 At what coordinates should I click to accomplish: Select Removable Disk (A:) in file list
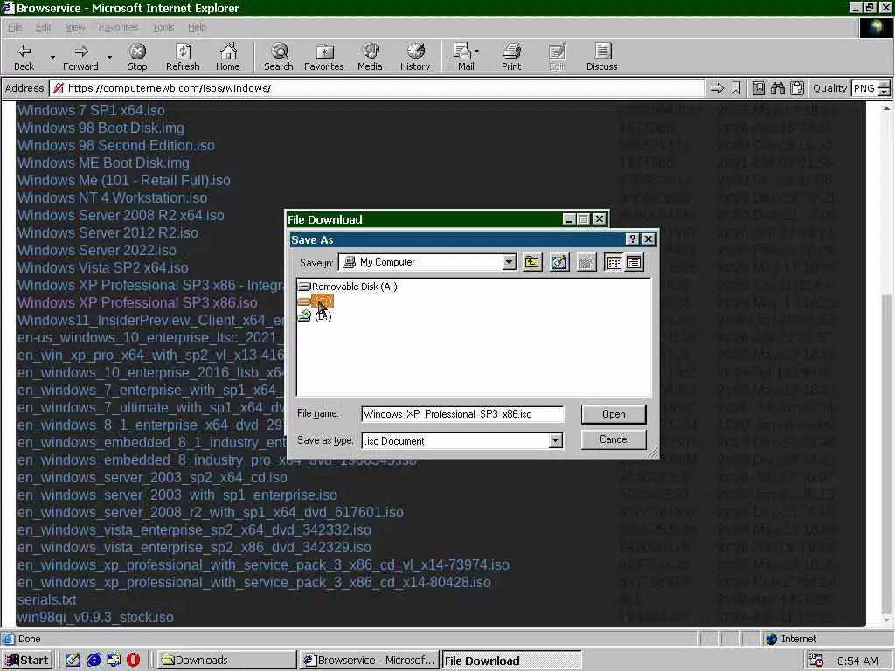(348, 287)
